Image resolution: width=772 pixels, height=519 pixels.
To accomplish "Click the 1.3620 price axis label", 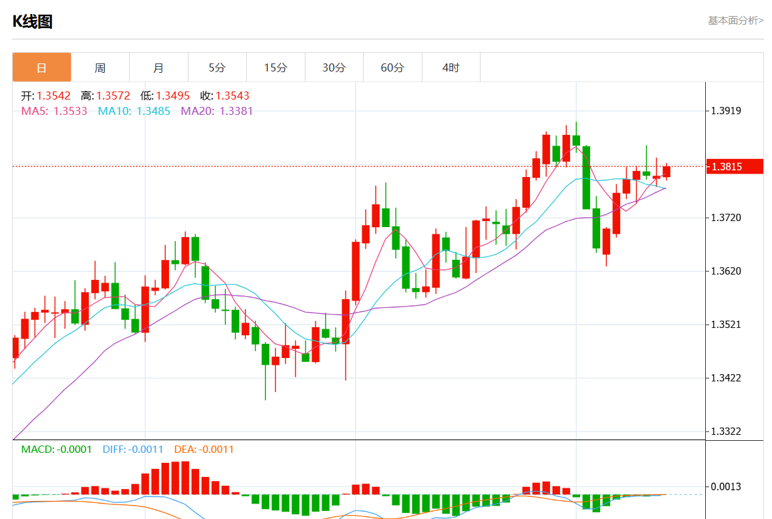I will click(726, 271).
